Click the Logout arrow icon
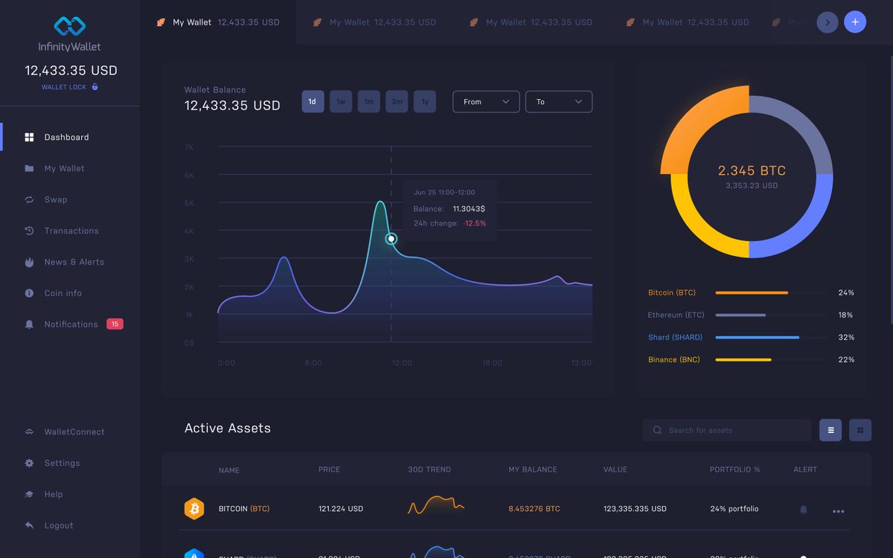 [x=29, y=525]
